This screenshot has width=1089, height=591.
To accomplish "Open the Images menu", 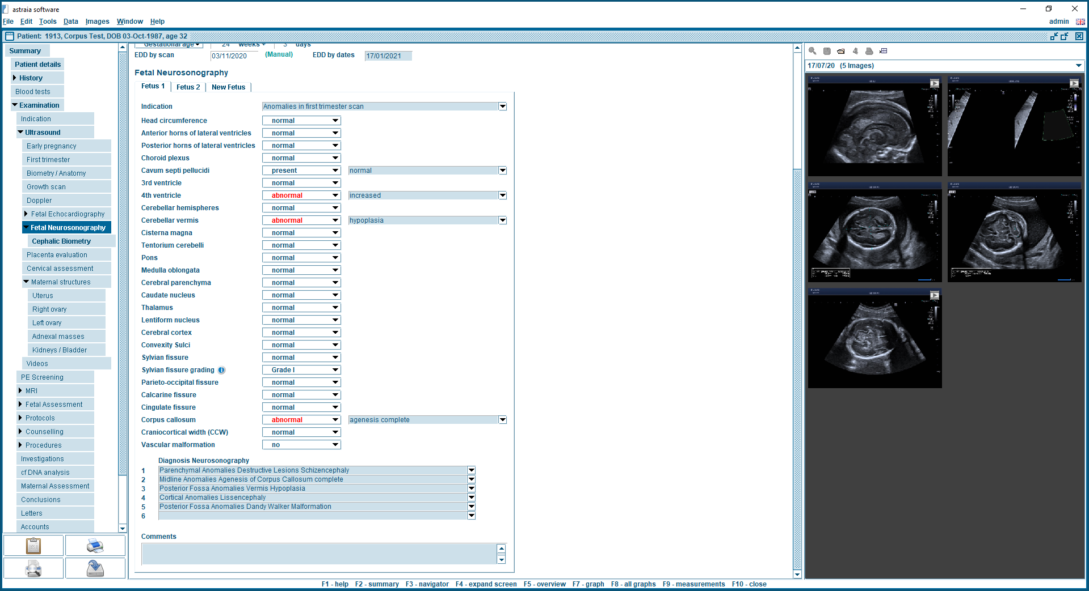I will 97,22.
